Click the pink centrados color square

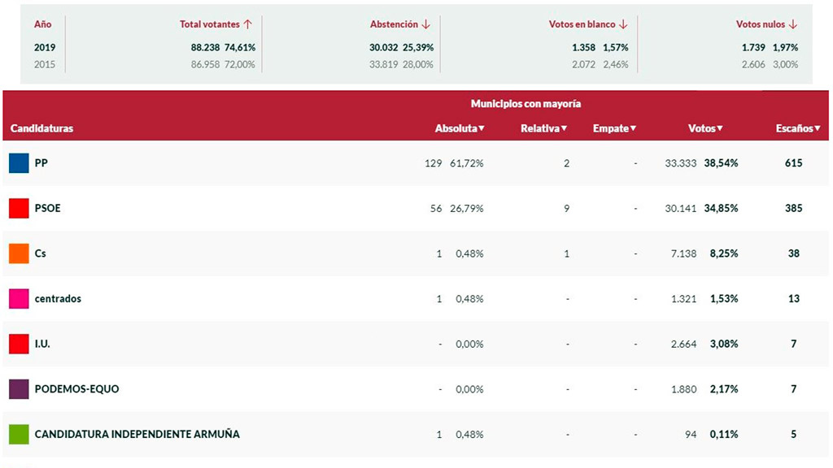19,299
